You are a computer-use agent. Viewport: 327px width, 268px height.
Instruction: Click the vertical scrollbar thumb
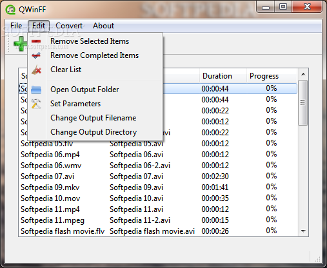(303, 102)
